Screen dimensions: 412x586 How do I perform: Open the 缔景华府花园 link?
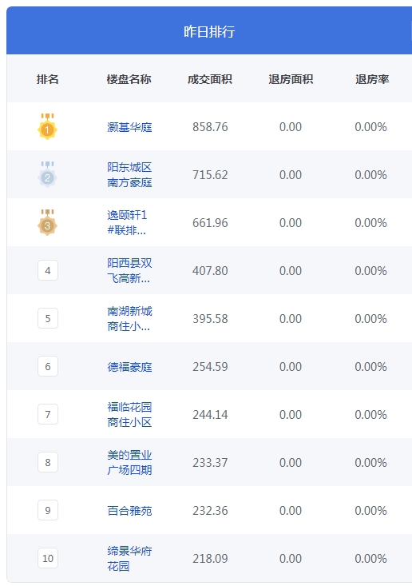coord(129,558)
